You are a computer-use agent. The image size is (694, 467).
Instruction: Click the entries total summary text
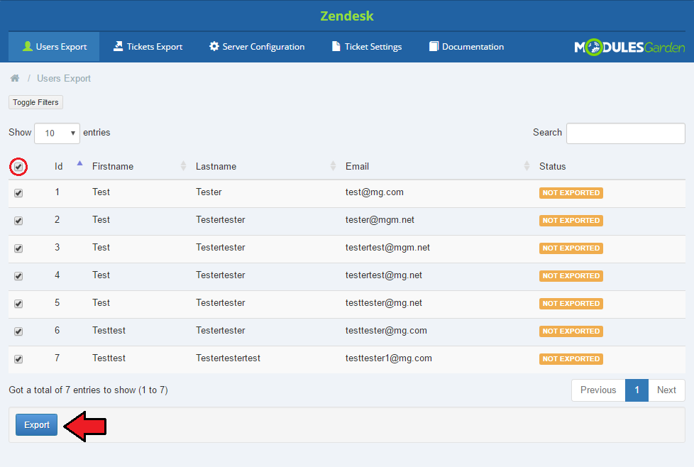tap(88, 390)
